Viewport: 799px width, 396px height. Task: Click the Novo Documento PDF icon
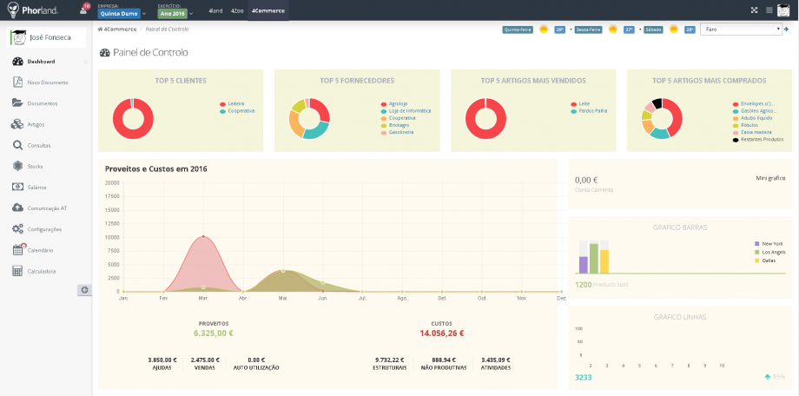click(18, 82)
